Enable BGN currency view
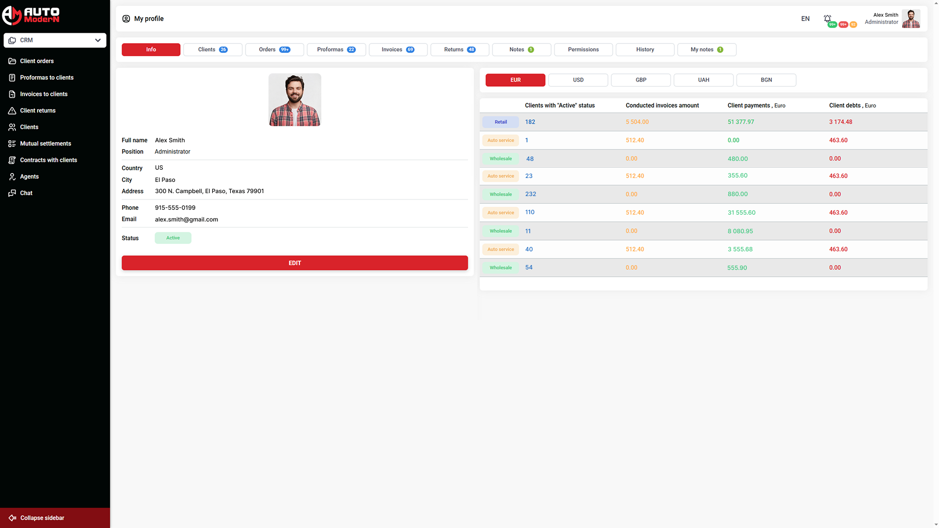The image size is (939, 528). pyautogui.click(x=766, y=80)
